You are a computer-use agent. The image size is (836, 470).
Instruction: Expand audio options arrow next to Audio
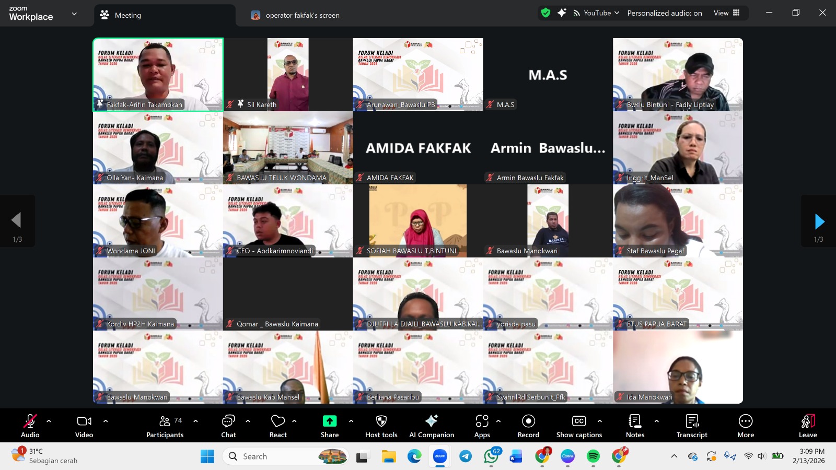tap(49, 421)
